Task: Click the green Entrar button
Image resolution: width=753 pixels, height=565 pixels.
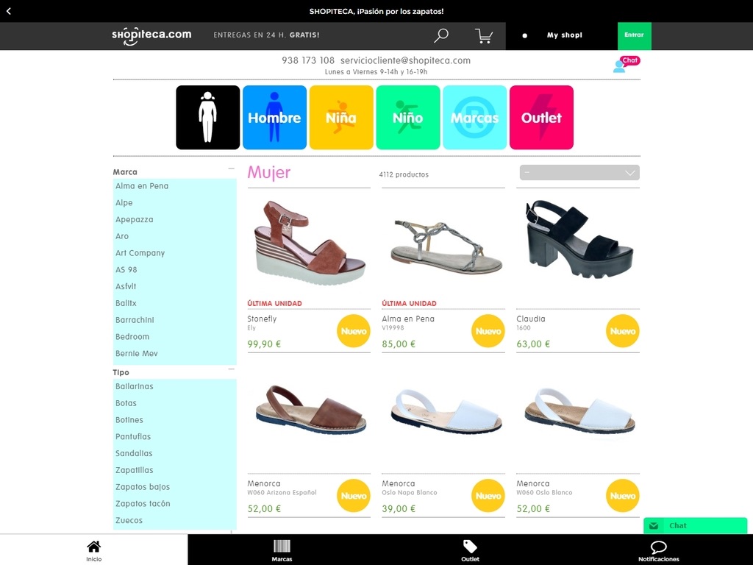Action: pos(634,35)
